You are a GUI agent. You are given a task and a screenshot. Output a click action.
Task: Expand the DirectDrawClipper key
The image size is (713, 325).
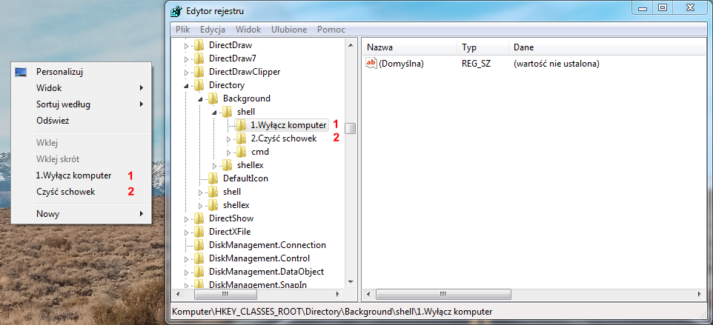pos(186,72)
